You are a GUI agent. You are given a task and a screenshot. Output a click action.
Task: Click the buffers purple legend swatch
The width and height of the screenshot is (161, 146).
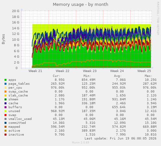6,107
